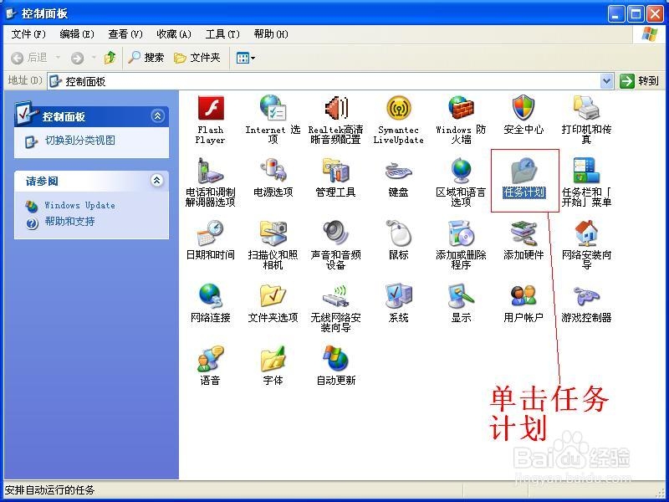The width and height of the screenshot is (669, 502).
Task: Open the 帮助(H) menu
Action: click(x=270, y=34)
